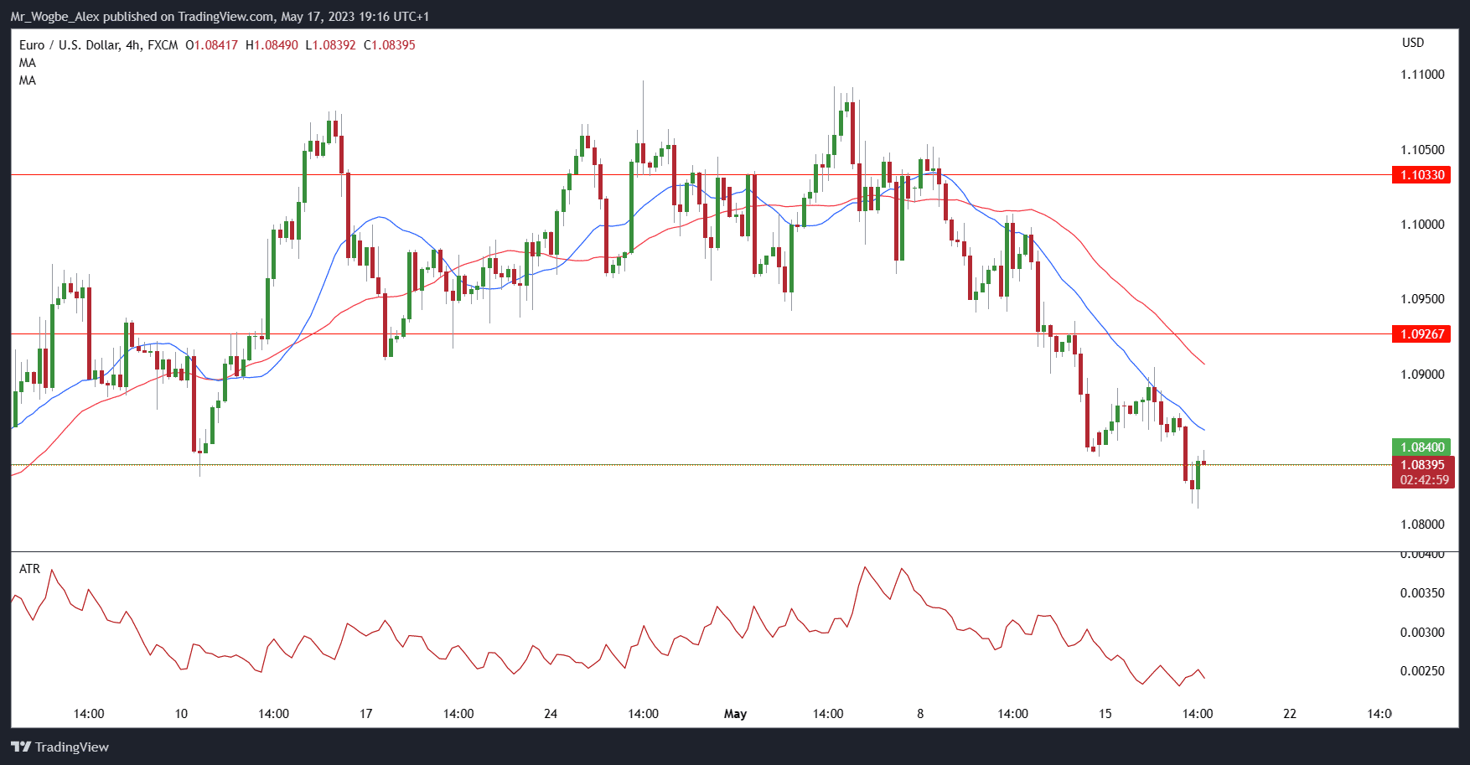Click the Euro / U.S. Dollar symbol title
1470x765 pixels.
[x=69, y=45]
